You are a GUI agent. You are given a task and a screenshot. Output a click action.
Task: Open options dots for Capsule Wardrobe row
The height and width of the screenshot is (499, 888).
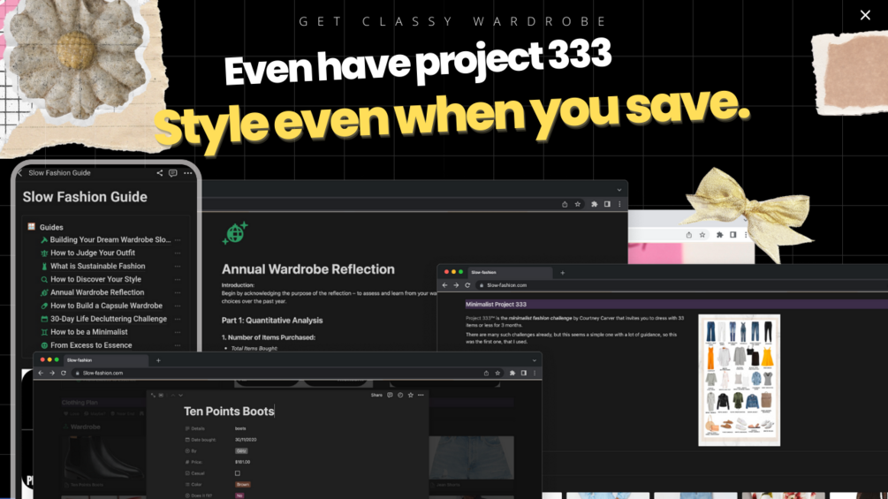(178, 306)
